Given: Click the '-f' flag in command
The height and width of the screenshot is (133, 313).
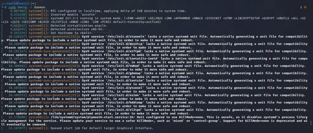Looking at the screenshot, I should (x=32, y=7).
